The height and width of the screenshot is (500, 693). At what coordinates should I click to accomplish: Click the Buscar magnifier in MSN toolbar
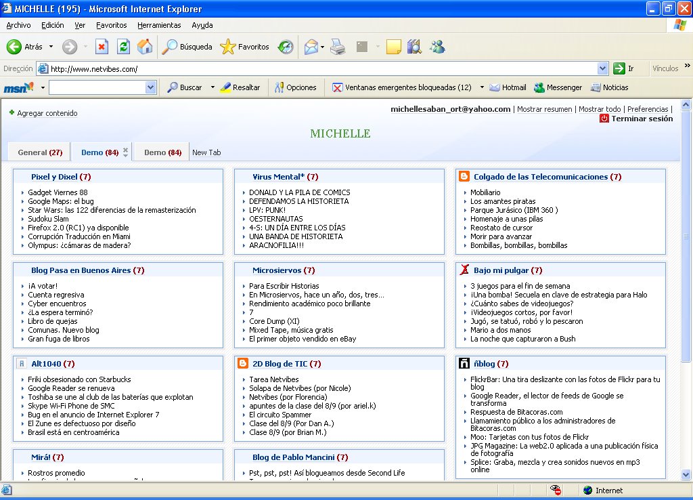pyautogui.click(x=184, y=87)
